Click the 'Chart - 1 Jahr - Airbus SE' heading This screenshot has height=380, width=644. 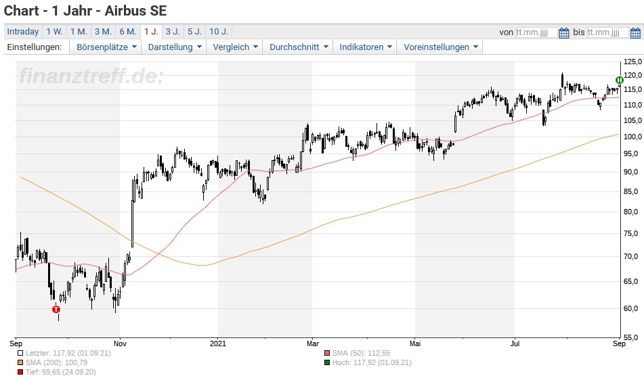(85, 11)
